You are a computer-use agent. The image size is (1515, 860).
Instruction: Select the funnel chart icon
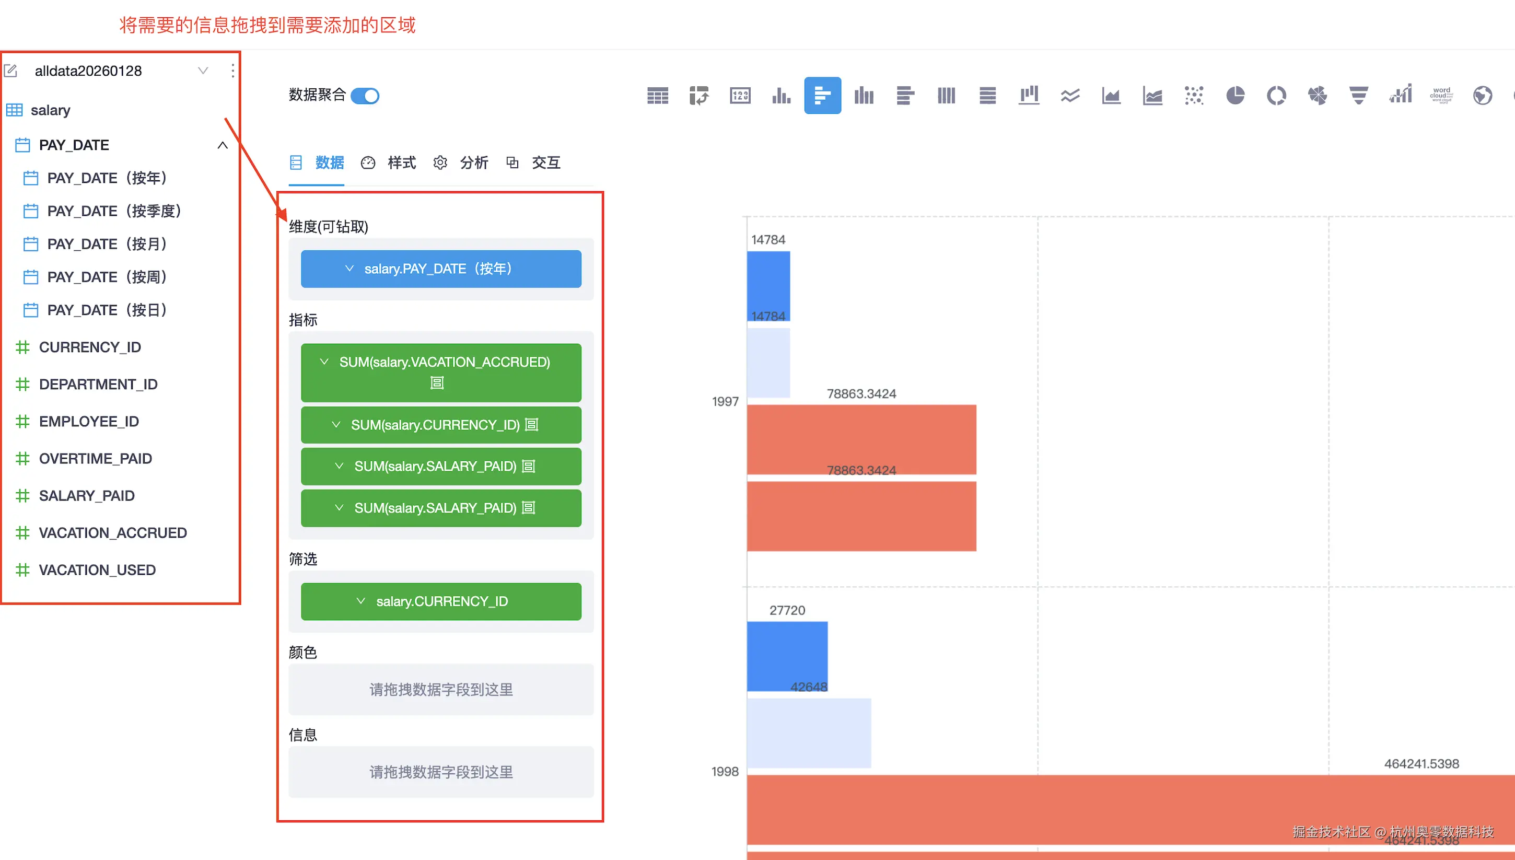point(1359,95)
